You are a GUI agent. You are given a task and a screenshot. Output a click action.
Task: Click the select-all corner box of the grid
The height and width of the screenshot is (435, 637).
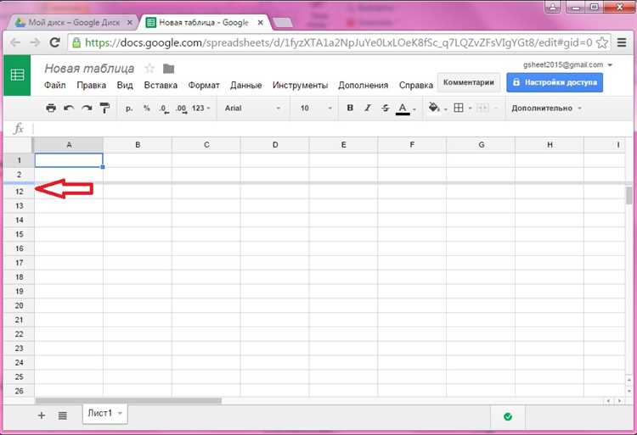click(x=19, y=145)
